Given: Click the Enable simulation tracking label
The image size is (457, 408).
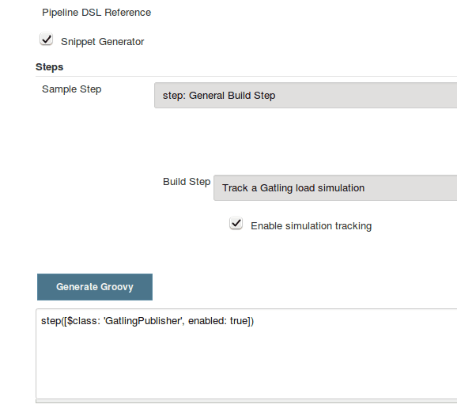Looking at the screenshot, I should pos(312,226).
